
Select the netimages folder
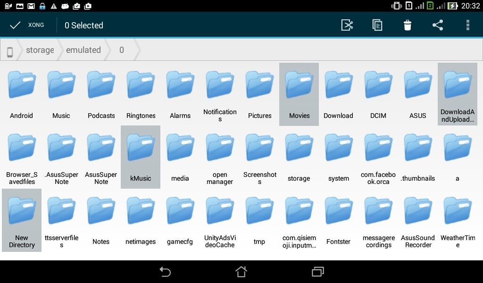click(141, 220)
